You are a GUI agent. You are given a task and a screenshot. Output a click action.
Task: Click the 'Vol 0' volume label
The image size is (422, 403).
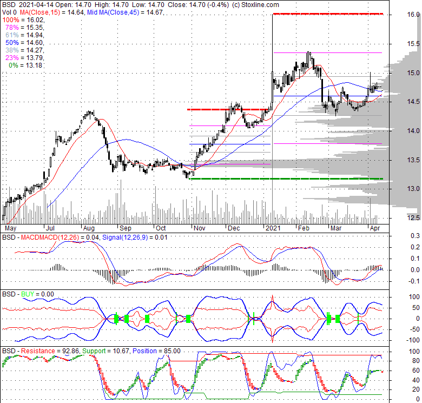(x=9, y=12)
